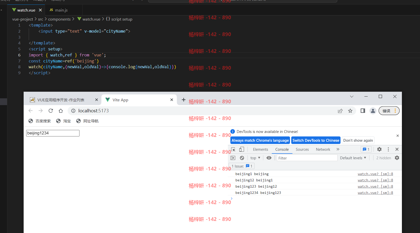Click the vue-project breadcrumb
The image size is (420, 233).
pyautogui.click(x=23, y=19)
